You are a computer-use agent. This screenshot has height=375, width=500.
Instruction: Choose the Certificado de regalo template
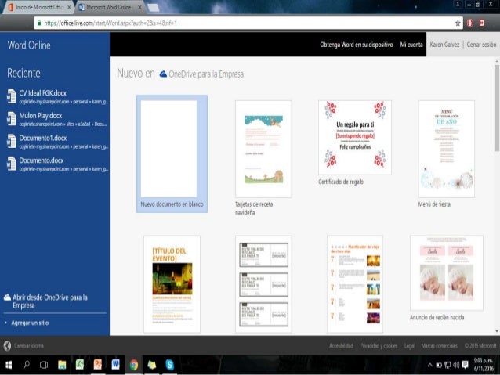coord(355,138)
